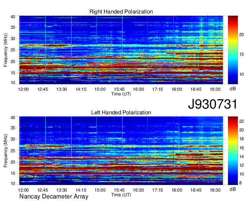Click the 16 dB tick on the Left Handed colorbar

(241, 148)
